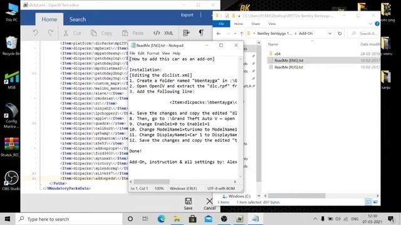Open Quick Access Toolbar customize dropdown
401x225 pixels.
[239, 16]
